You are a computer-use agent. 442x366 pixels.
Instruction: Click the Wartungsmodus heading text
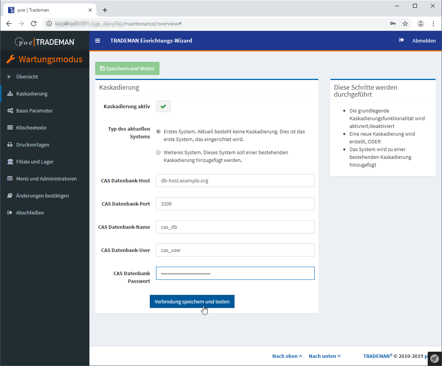click(51, 59)
